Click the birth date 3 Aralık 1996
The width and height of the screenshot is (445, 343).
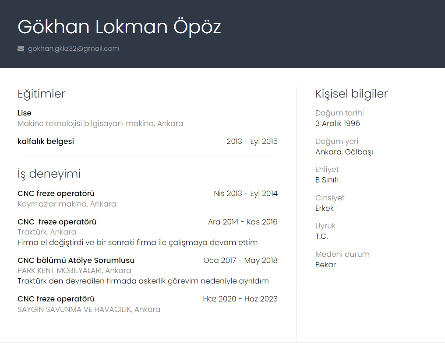point(337,123)
